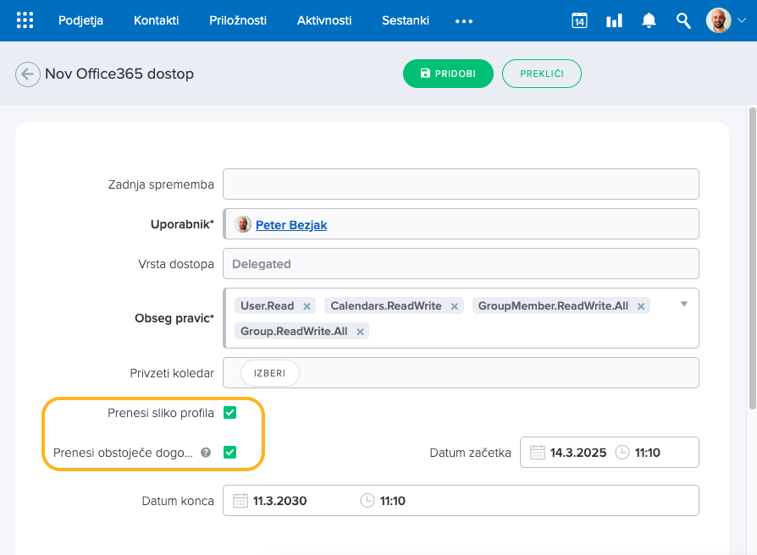Open calendar picker for Datum začetka
The width and height of the screenshot is (757, 555).
pyautogui.click(x=537, y=453)
